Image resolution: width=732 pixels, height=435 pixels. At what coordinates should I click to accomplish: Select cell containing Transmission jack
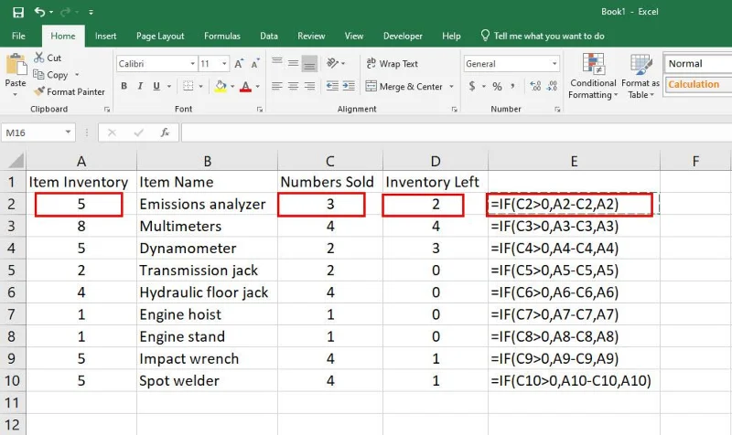pos(208,271)
